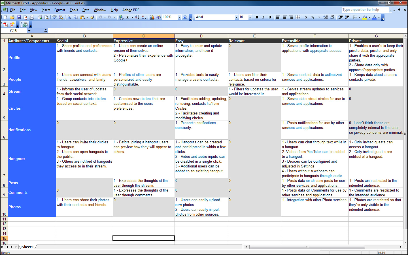Go to last sheet tab button
The image size is (408, 255).
tap(16, 247)
